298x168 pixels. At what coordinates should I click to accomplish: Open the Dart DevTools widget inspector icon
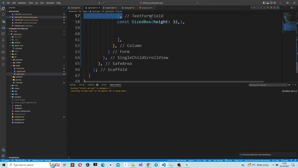[278, 8]
